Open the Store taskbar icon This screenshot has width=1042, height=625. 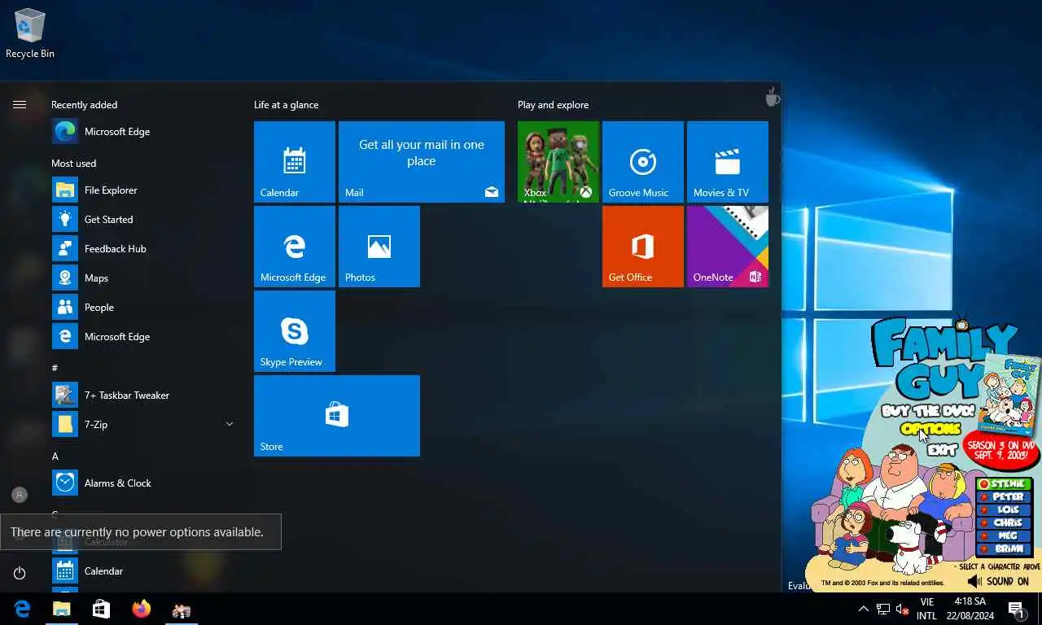[101, 609]
